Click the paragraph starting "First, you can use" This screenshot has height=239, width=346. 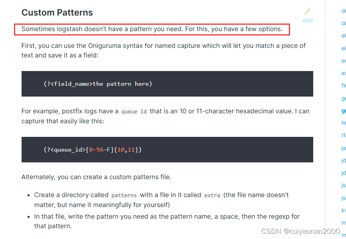(163, 50)
